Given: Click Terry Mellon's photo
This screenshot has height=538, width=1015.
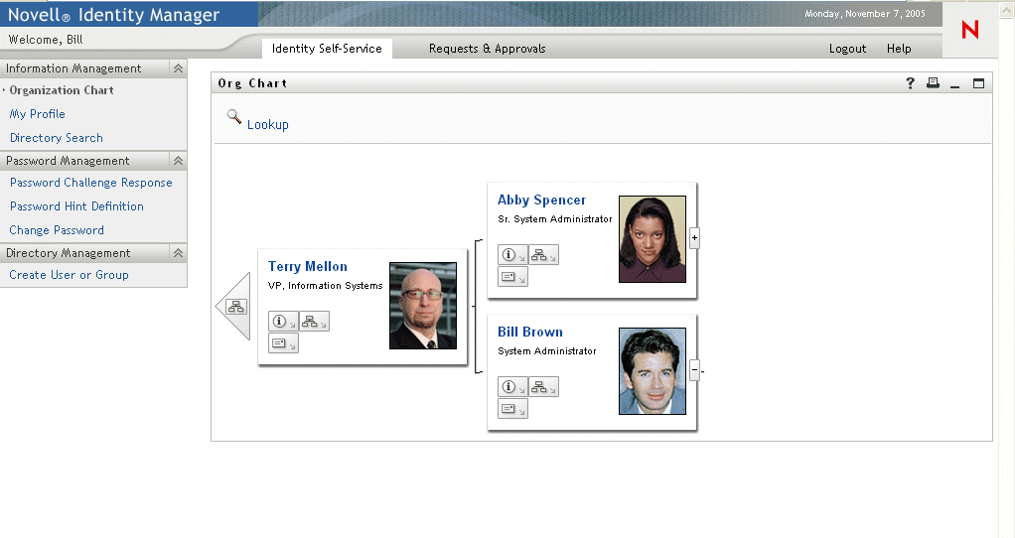Looking at the screenshot, I should point(423,306).
